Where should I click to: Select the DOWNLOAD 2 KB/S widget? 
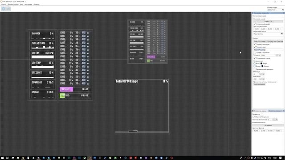(43, 84)
